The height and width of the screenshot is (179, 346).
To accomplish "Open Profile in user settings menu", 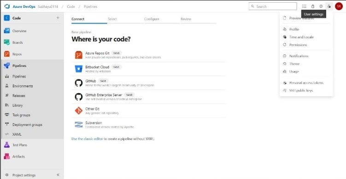I will pyautogui.click(x=306, y=29).
